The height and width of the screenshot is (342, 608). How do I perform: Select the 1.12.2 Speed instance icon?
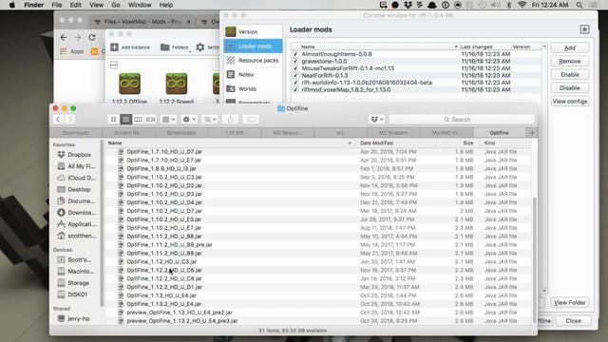click(x=177, y=84)
